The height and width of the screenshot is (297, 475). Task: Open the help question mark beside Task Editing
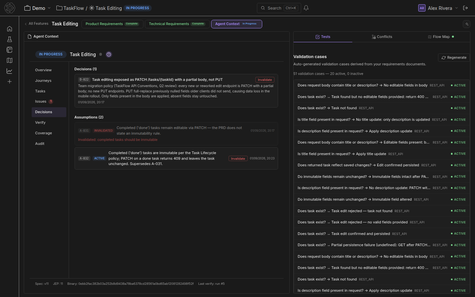[x=109, y=54]
